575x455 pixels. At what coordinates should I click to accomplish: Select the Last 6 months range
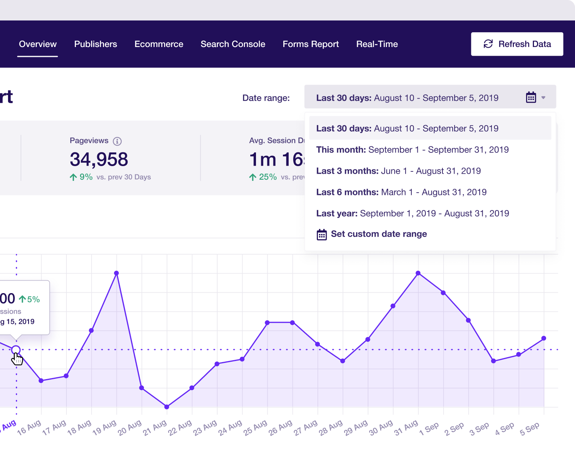click(401, 192)
